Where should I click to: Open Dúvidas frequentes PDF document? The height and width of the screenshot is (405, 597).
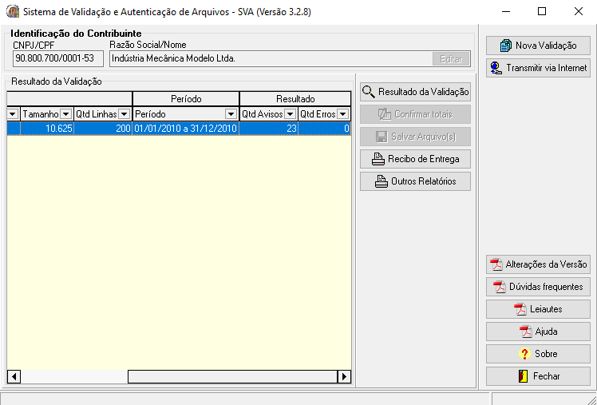pos(538,287)
